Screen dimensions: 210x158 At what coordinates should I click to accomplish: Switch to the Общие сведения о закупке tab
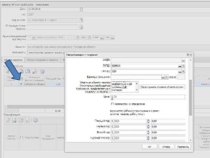point(43,60)
